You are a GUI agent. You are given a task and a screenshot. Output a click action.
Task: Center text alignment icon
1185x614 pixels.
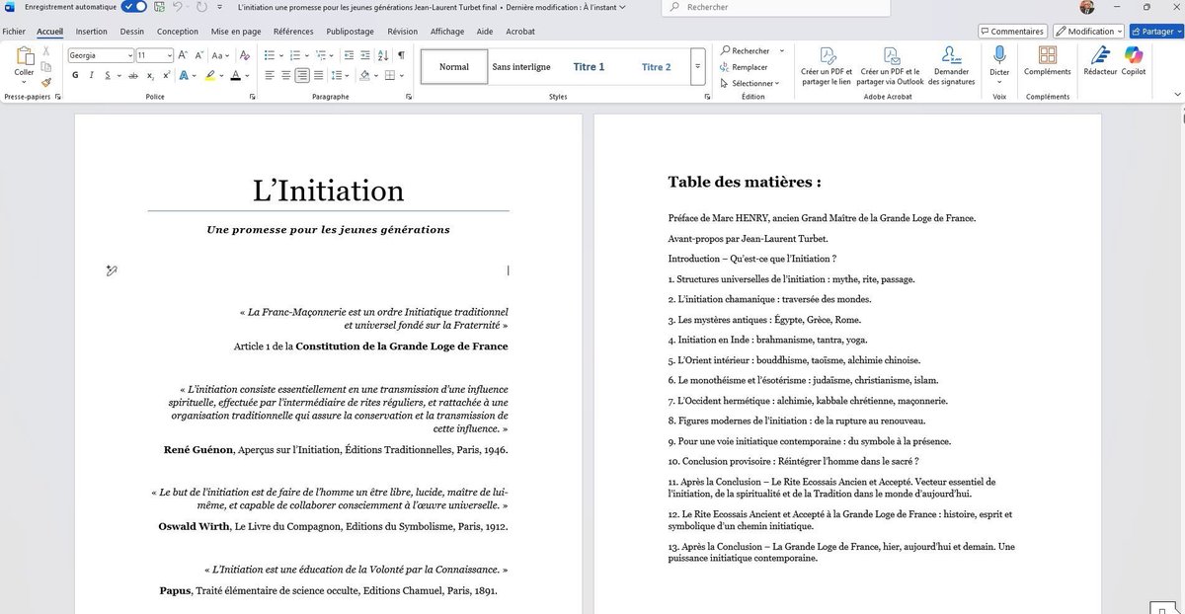286,75
